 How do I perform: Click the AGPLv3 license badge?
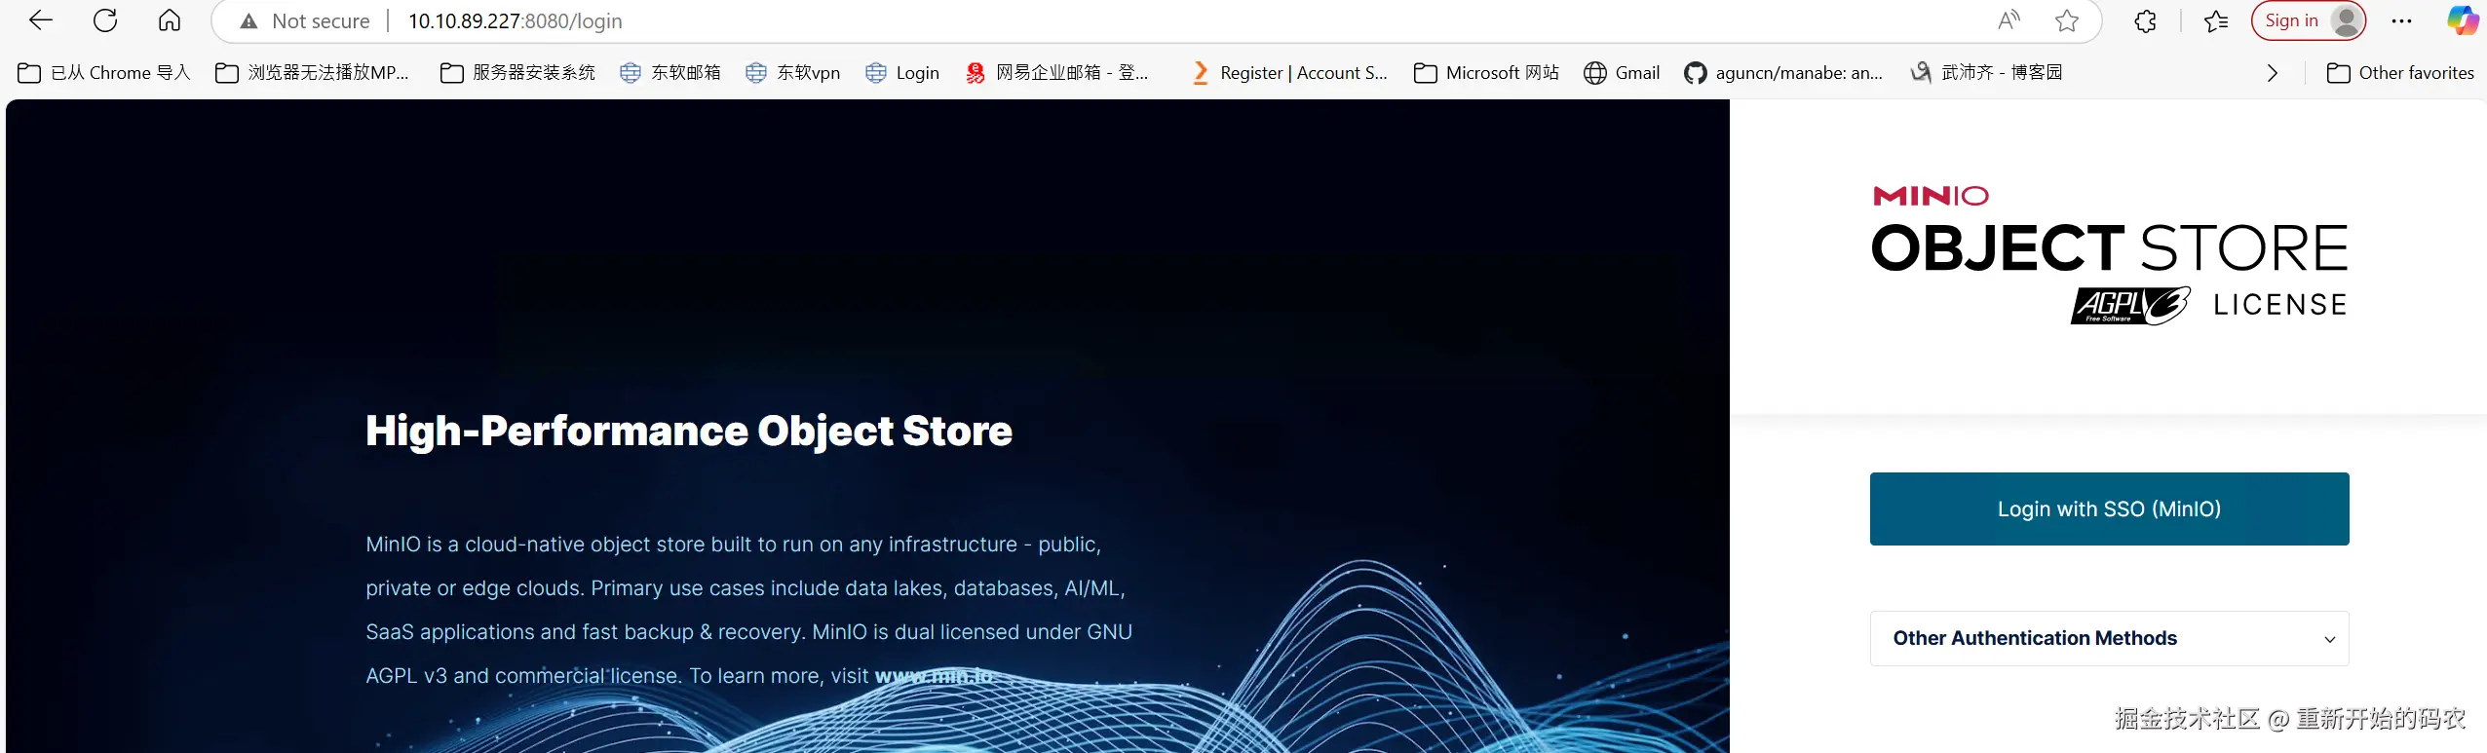click(x=2130, y=306)
